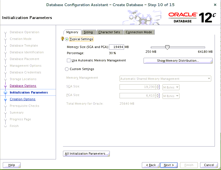Click the Next button

[169, 165]
